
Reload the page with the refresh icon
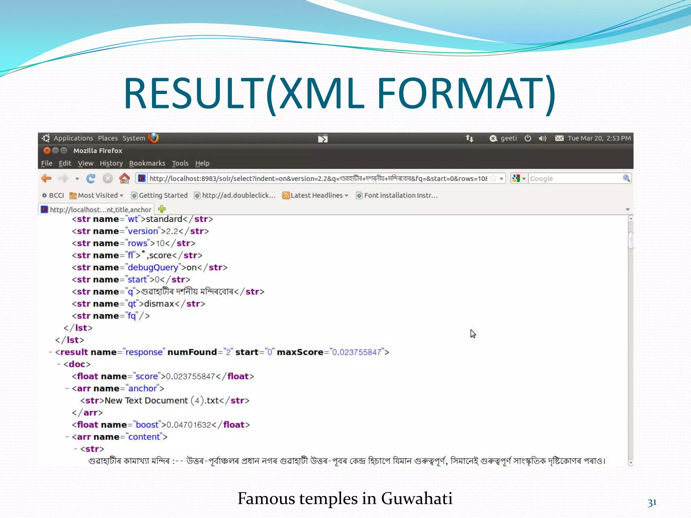[90, 178]
